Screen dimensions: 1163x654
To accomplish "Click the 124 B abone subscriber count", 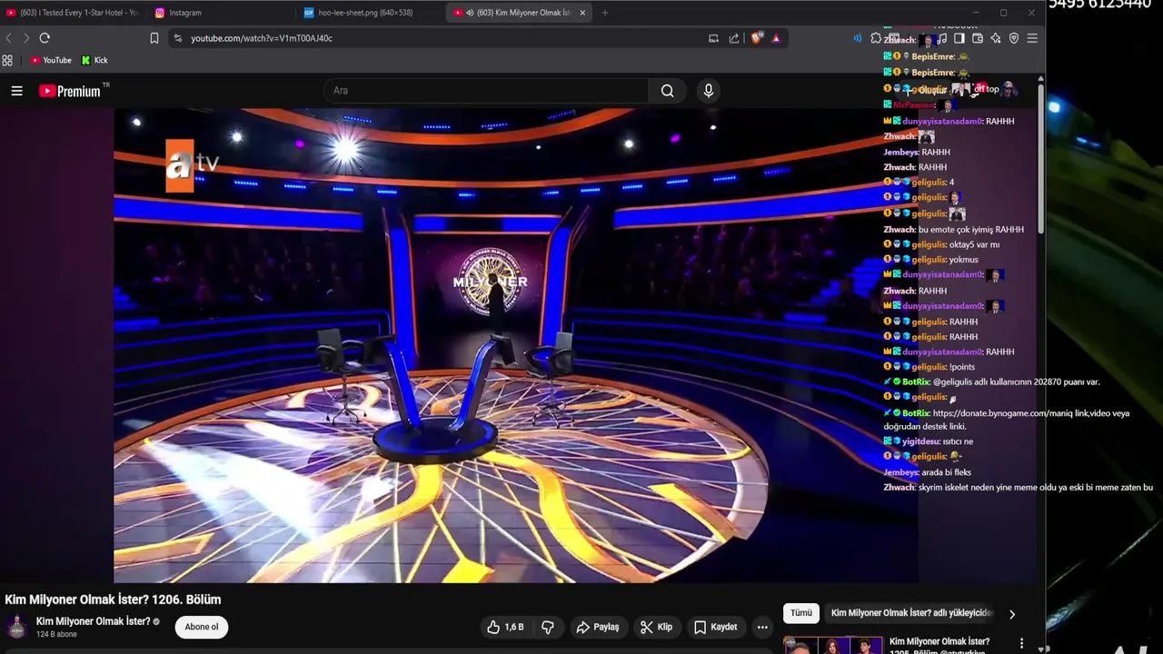I will click(x=56, y=634).
